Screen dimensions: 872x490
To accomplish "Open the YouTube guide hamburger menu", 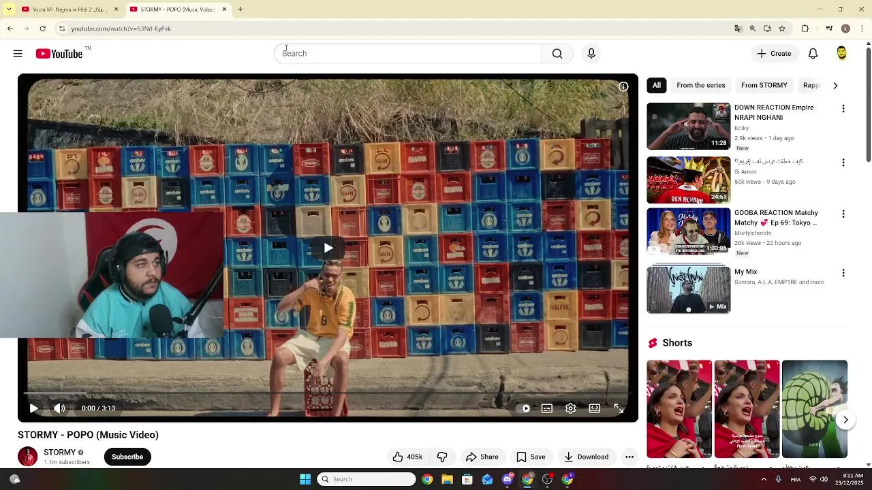I will (x=18, y=54).
